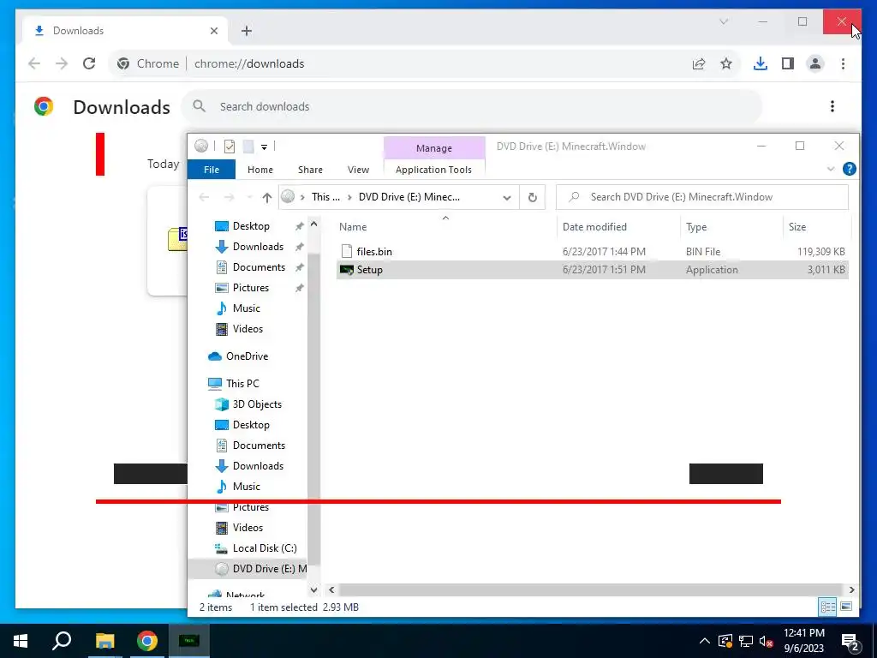Show hidden system tray icons

tap(705, 641)
